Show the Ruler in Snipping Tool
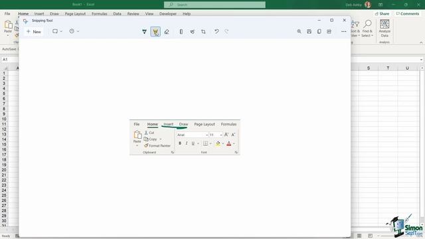Image resolution: width=425 pixels, height=239 pixels. pos(181,32)
